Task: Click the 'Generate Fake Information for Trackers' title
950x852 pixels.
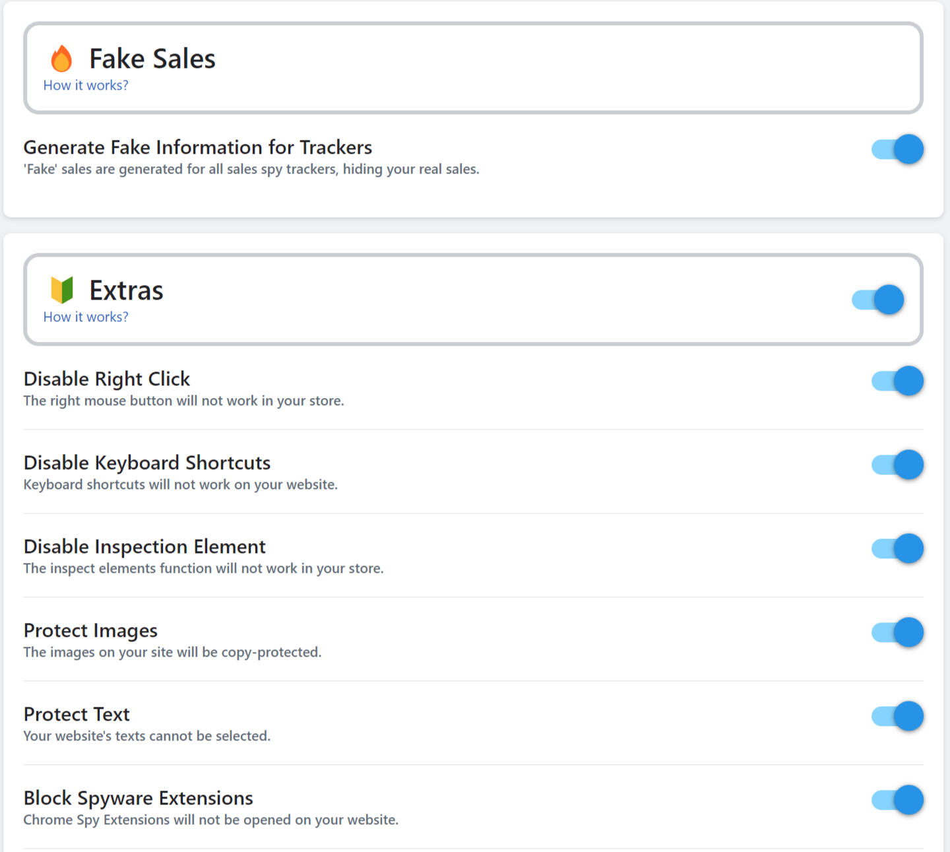Action: click(x=198, y=147)
